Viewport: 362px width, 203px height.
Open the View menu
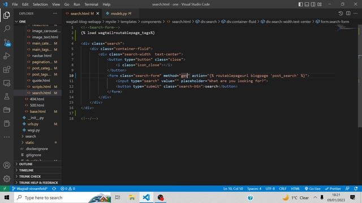tap(56, 5)
